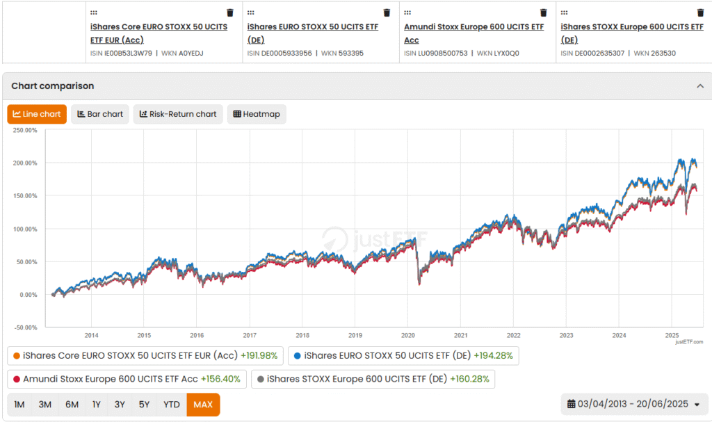This screenshot has width=712, height=422.
Task: Grab the drag handle of iShares Core EURO STOXX 50
Action: (x=94, y=13)
